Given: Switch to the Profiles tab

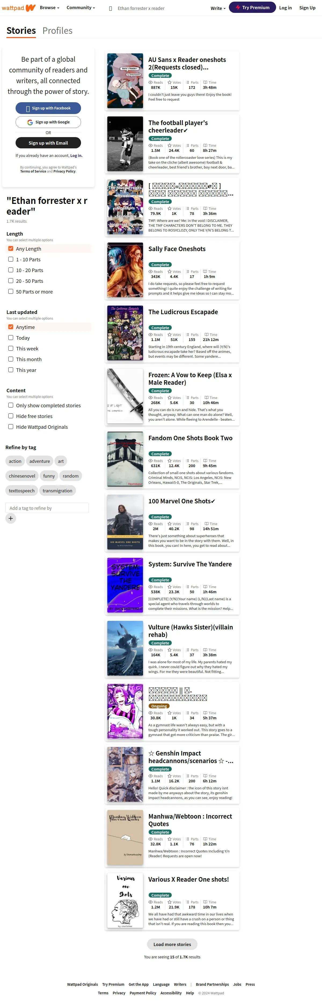Looking at the screenshot, I should coord(57,31).
